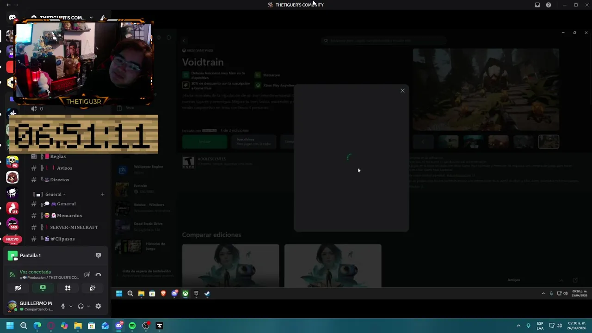The width and height of the screenshot is (592, 333).
Task: Disconnect from the voice channel
Action: pos(98,275)
